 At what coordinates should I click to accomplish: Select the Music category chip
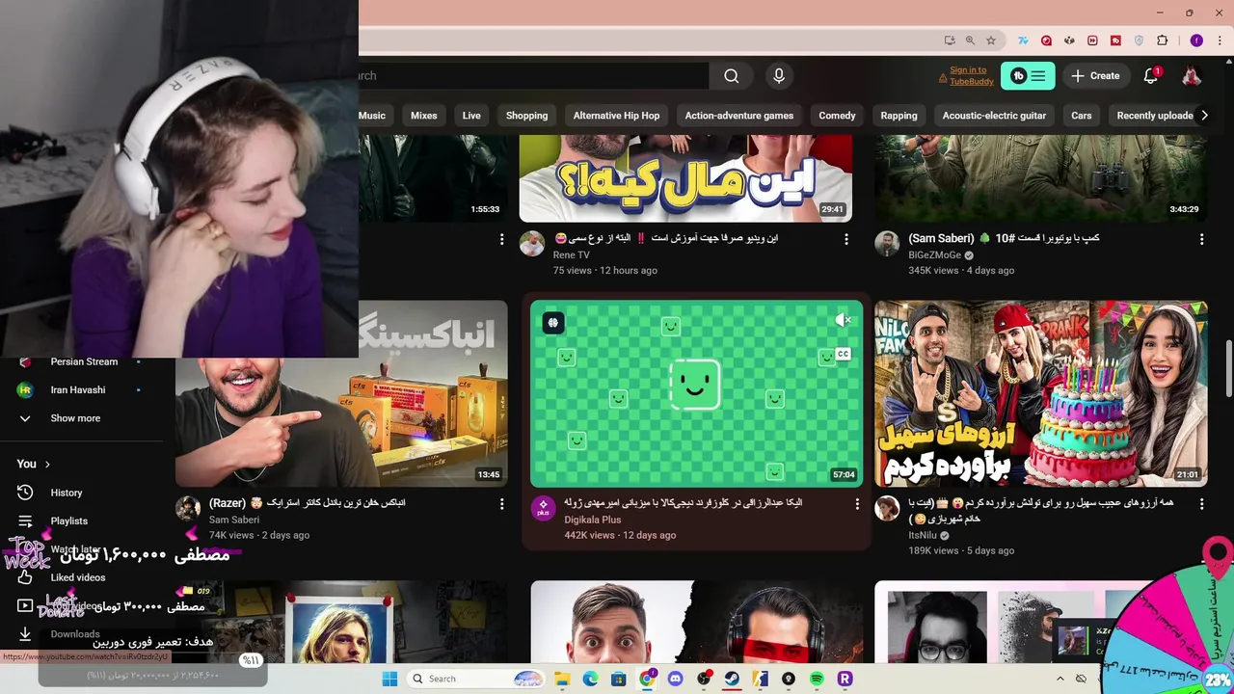372,116
